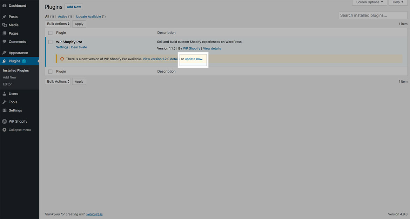Click the Plugin column header
The width and height of the screenshot is (410, 219).
(61, 33)
